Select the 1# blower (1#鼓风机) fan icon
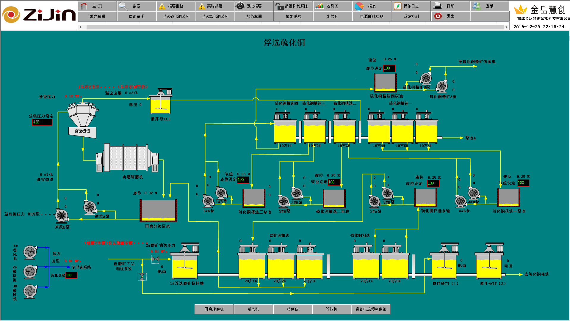570x321 pixels. pyautogui.click(x=30, y=252)
